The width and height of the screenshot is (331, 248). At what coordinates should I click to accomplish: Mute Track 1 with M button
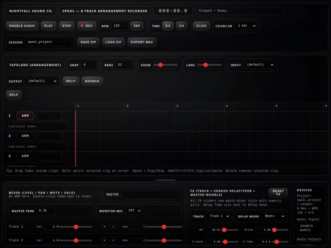point(104,227)
